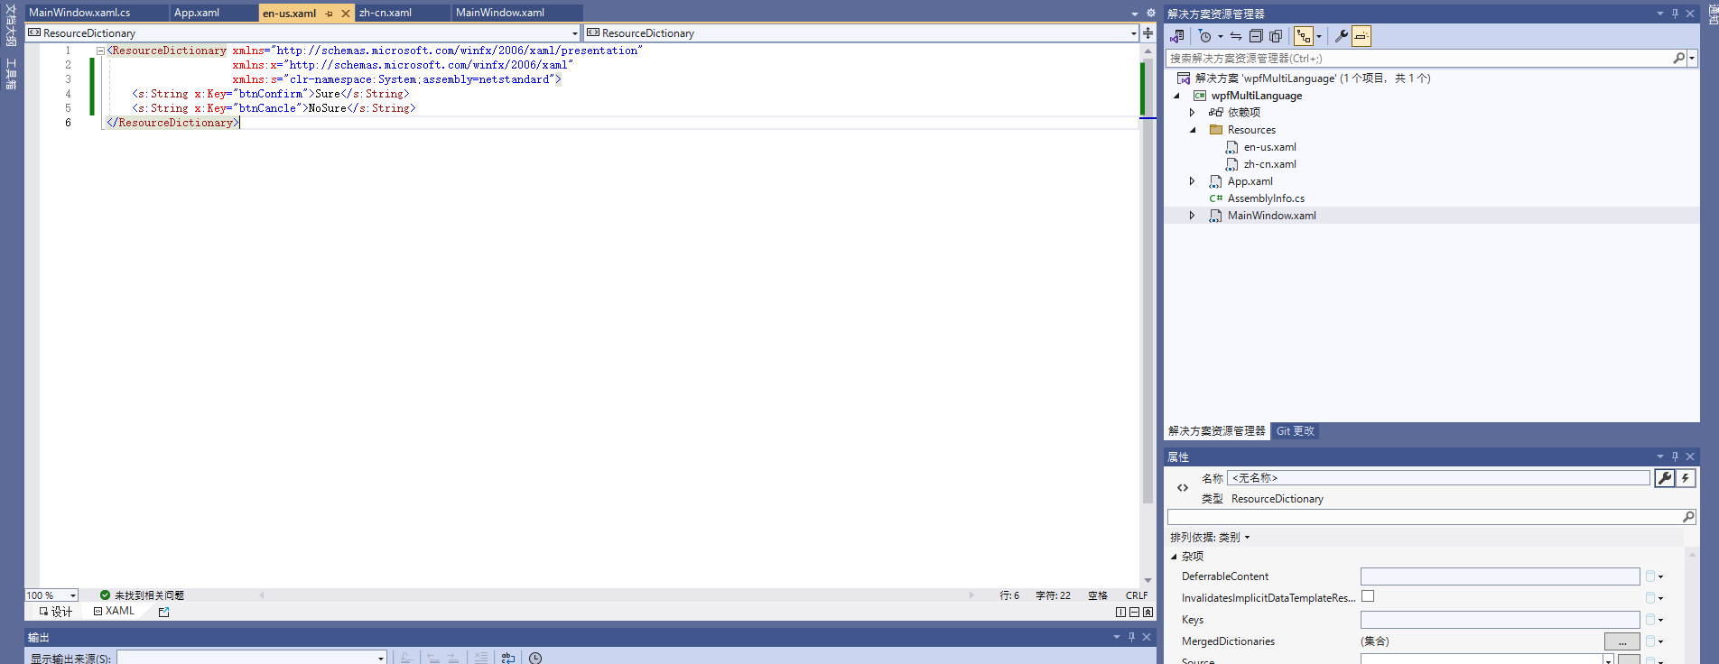Open the Git 更改 tab
1719x664 pixels.
tap(1295, 431)
